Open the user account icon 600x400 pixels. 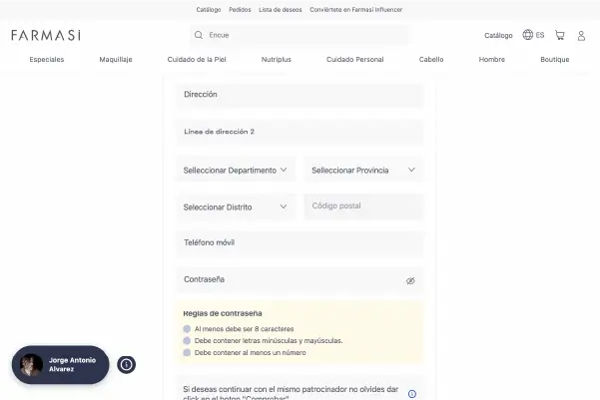tap(581, 35)
